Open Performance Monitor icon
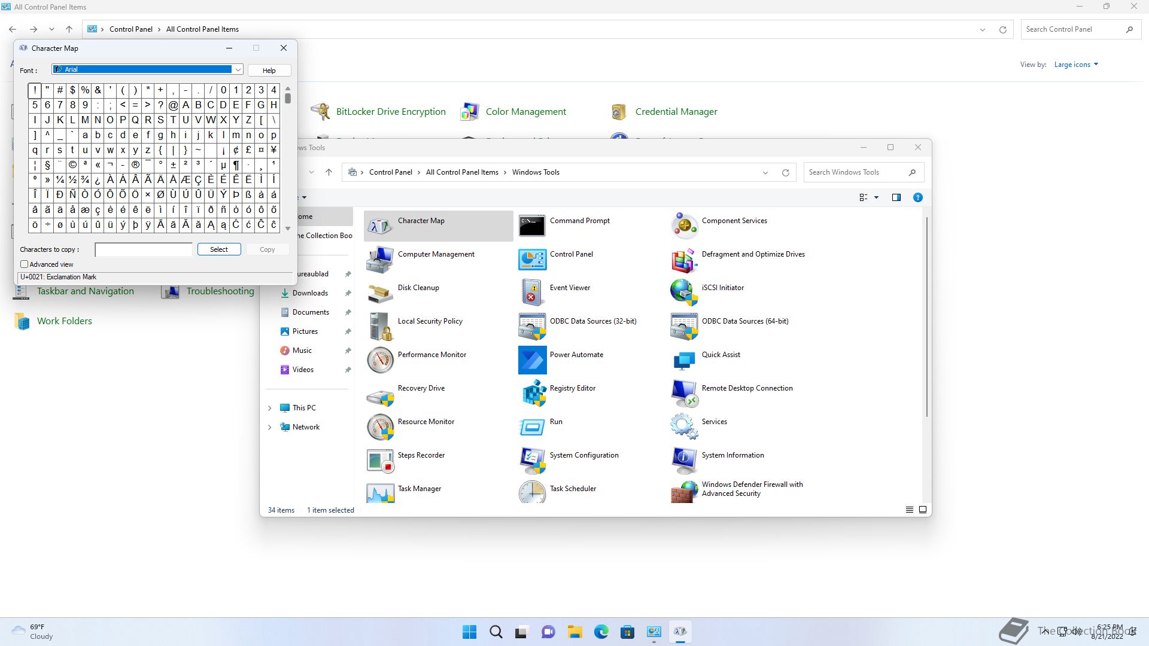The image size is (1149, 646). coord(380,360)
